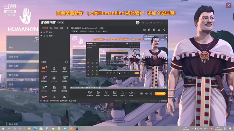Click the mode switch pill beside 直播伴侣 logo

coord(61,22)
